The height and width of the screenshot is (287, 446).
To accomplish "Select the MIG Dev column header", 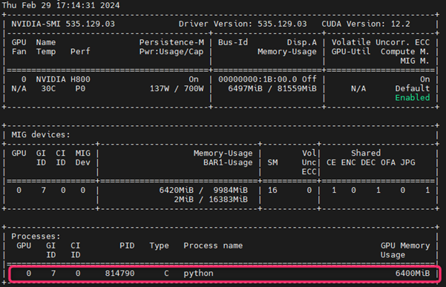I will (x=83, y=158).
